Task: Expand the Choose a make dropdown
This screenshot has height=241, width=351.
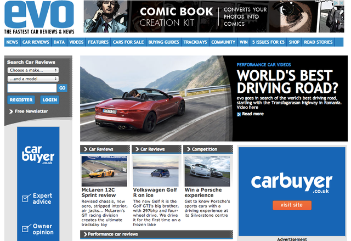Action: pos(33,70)
